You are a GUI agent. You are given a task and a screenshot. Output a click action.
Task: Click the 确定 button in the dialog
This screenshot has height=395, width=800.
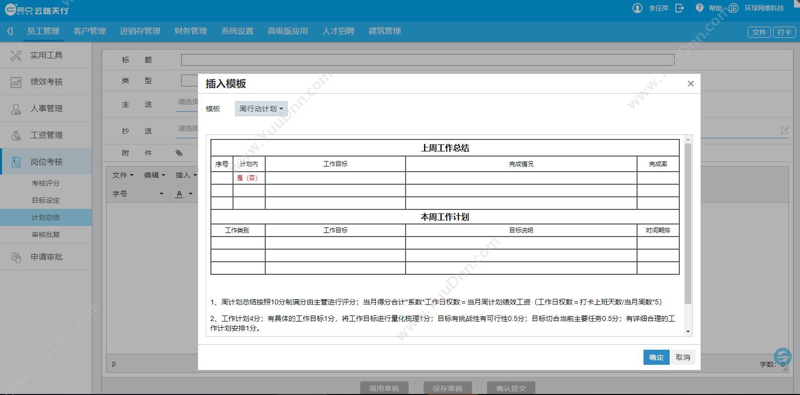click(x=656, y=357)
